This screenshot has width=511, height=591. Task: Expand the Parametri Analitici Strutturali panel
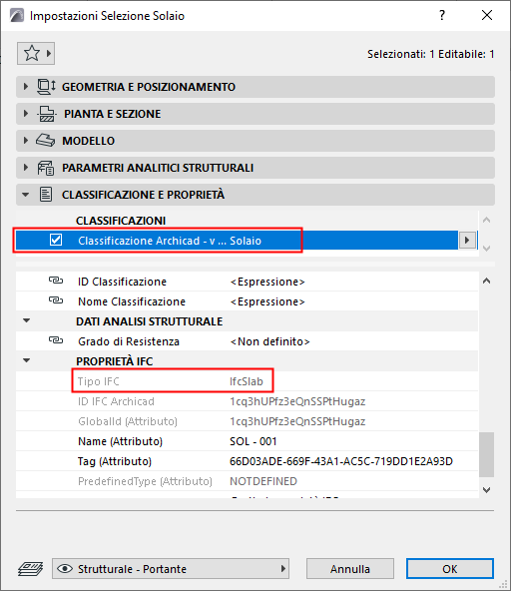tap(26, 168)
